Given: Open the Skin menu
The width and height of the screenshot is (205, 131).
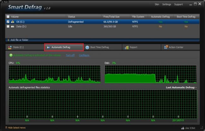Looking at the screenshot, I should click(157, 4).
